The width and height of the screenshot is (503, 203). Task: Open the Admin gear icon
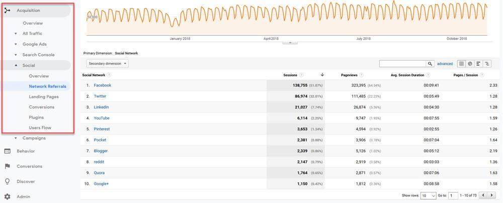coord(8,197)
